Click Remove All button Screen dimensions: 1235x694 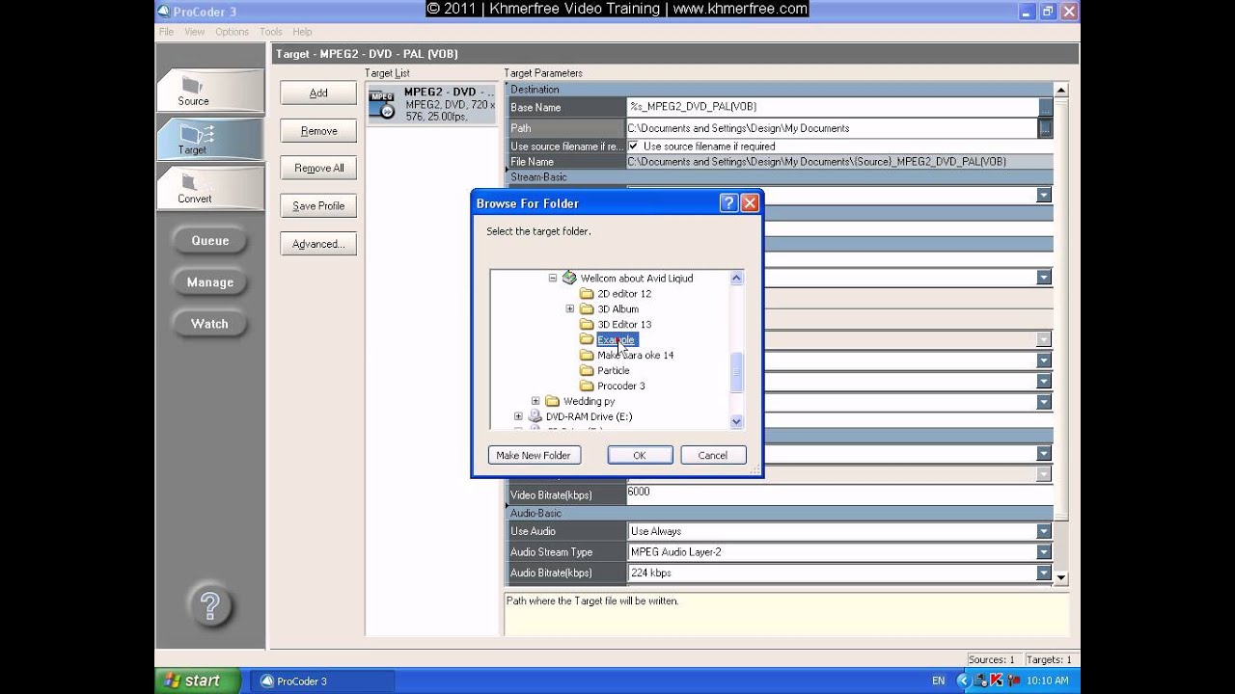pyautogui.click(x=318, y=168)
